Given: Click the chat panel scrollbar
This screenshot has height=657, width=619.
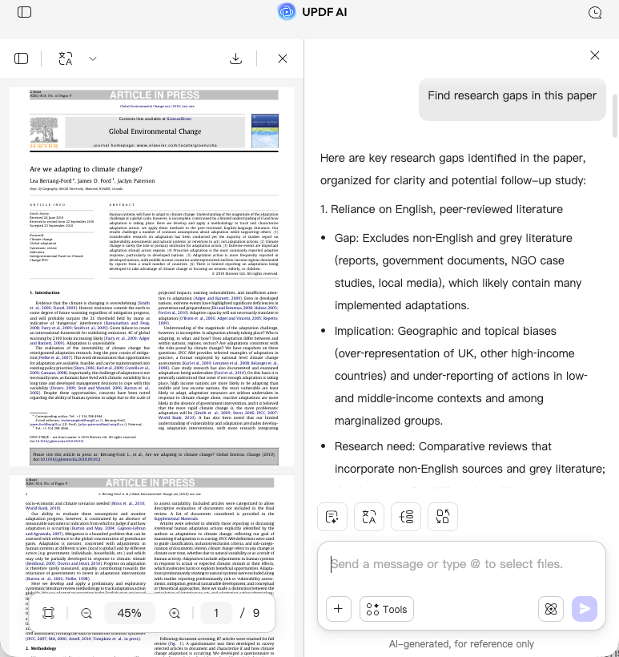Looking at the screenshot, I should (x=615, y=115).
